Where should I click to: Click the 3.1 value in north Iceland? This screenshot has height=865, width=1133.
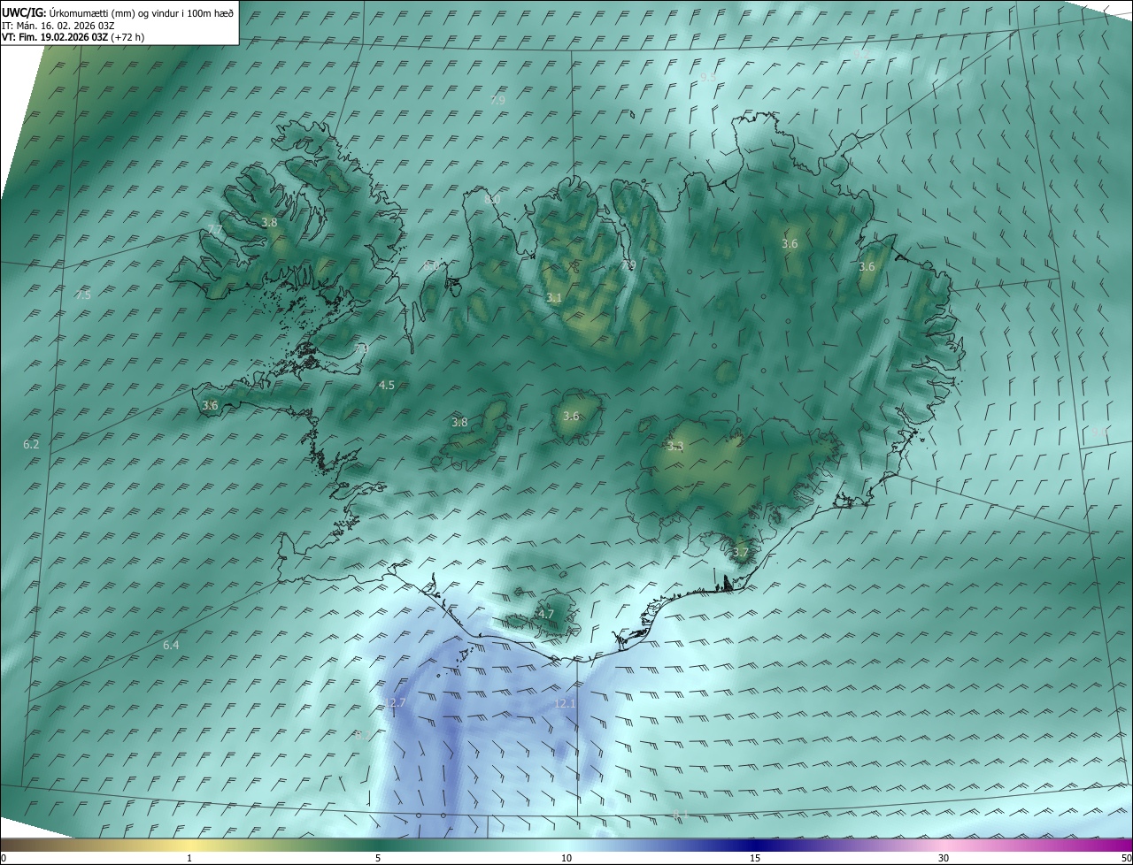coord(554,297)
